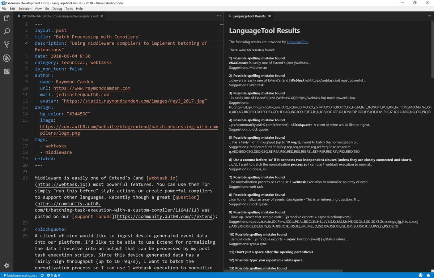
Task: Open more actions for LanguageTool Results group
Action: pos(429,16)
